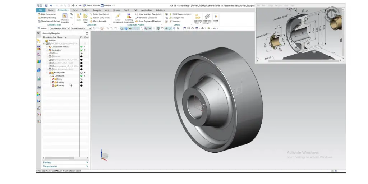
Task: Open the Analysis ribbon tab
Action: coord(97,10)
